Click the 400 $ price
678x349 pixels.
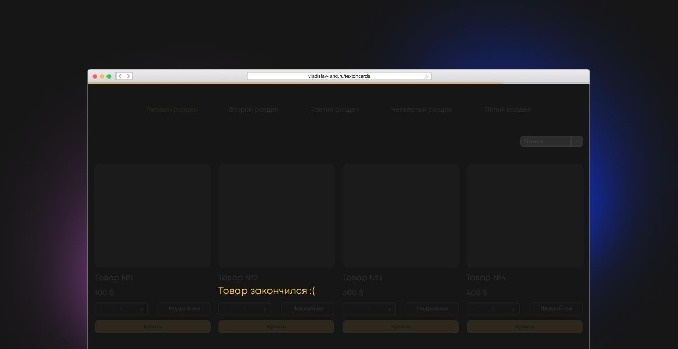[477, 292]
